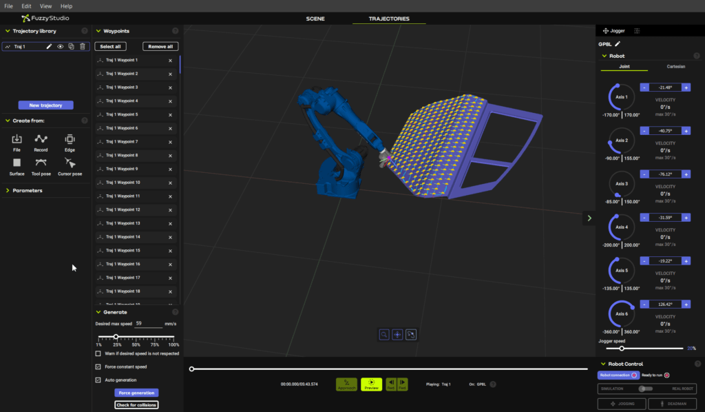Duplicate Traj 1 using the copy icon
The width and height of the screenshot is (705, 412).
click(x=72, y=46)
